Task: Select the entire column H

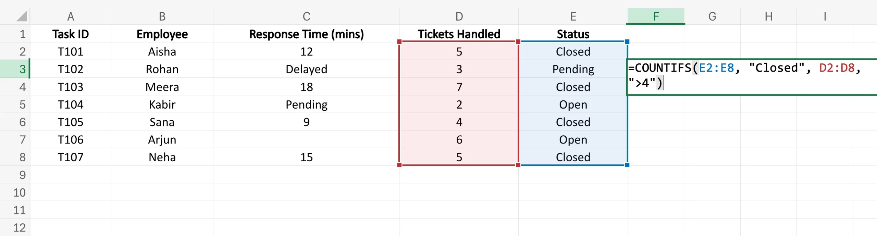Action: coord(768,16)
